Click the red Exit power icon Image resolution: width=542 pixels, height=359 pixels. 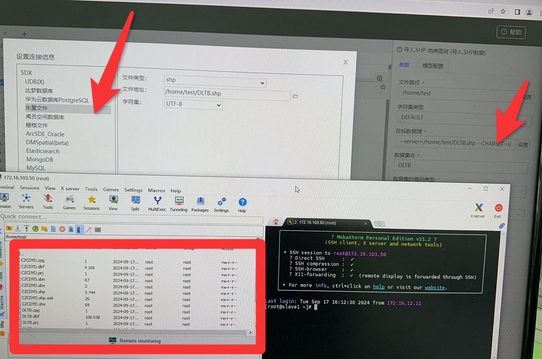(498, 210)
